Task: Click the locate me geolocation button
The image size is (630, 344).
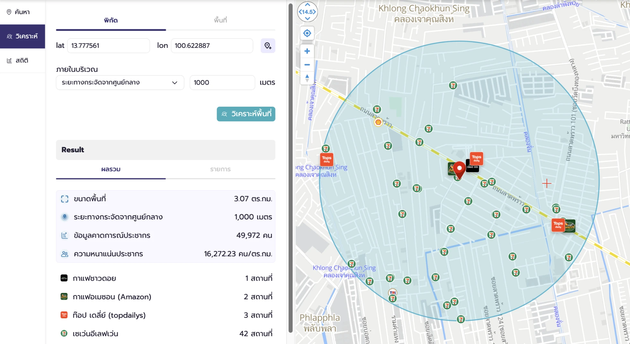Action: click(307, 33)
